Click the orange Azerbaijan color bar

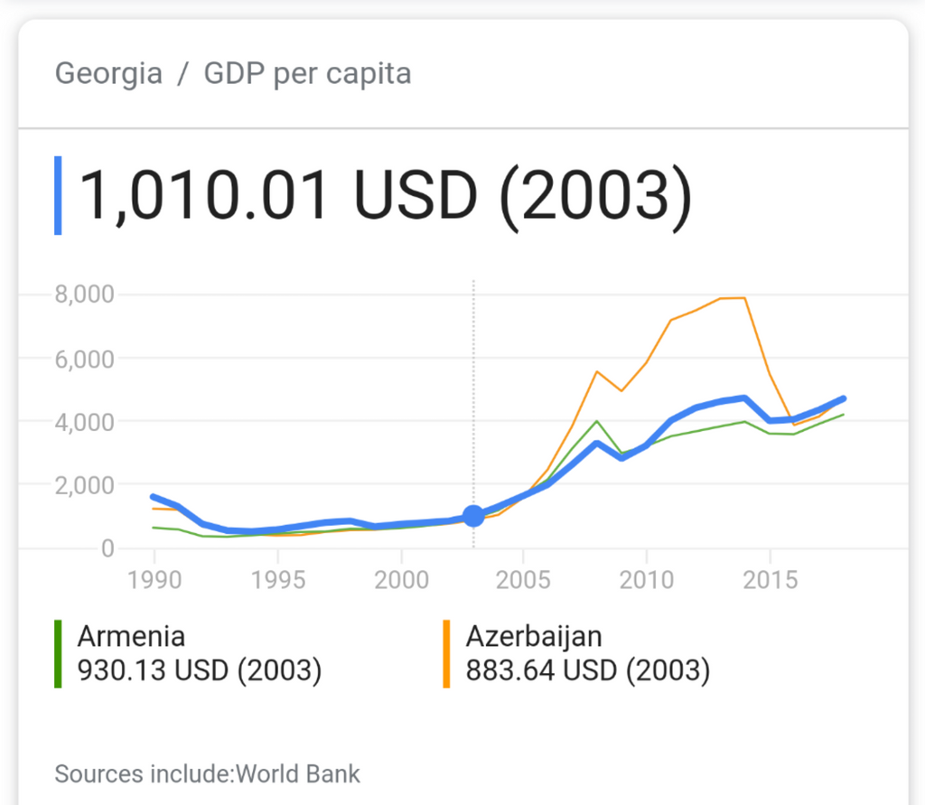coord(446,654)
